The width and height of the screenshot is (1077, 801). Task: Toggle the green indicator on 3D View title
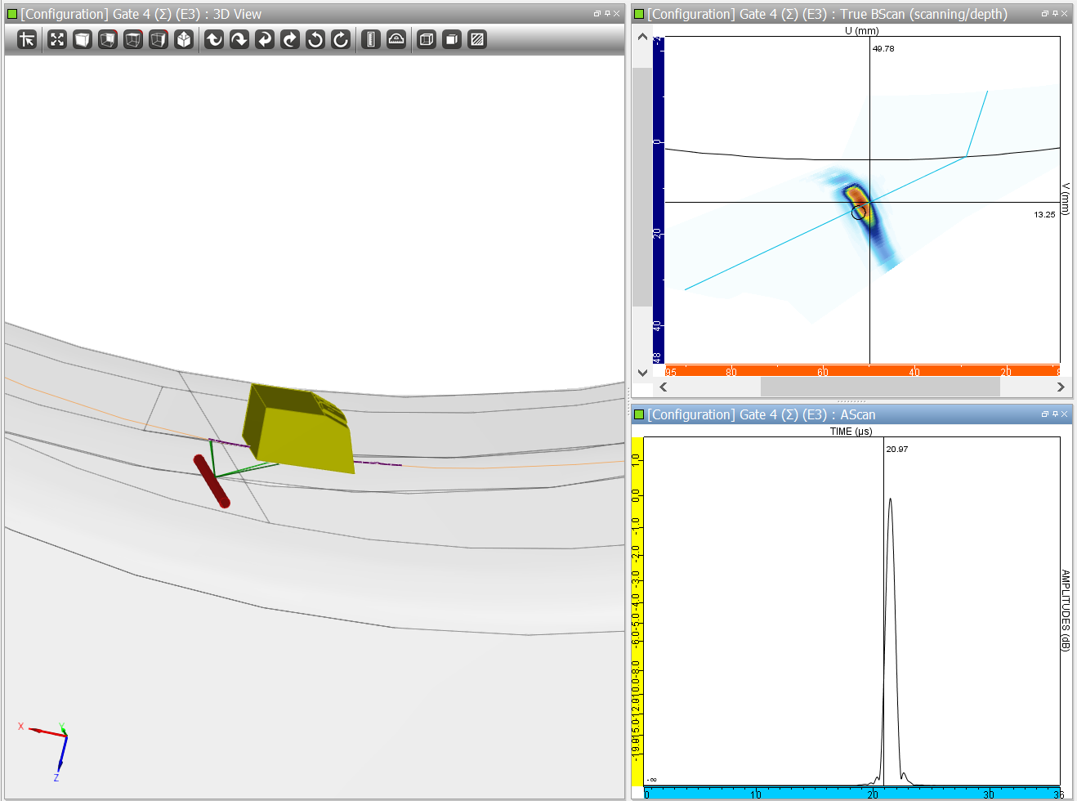click(11, 14)
